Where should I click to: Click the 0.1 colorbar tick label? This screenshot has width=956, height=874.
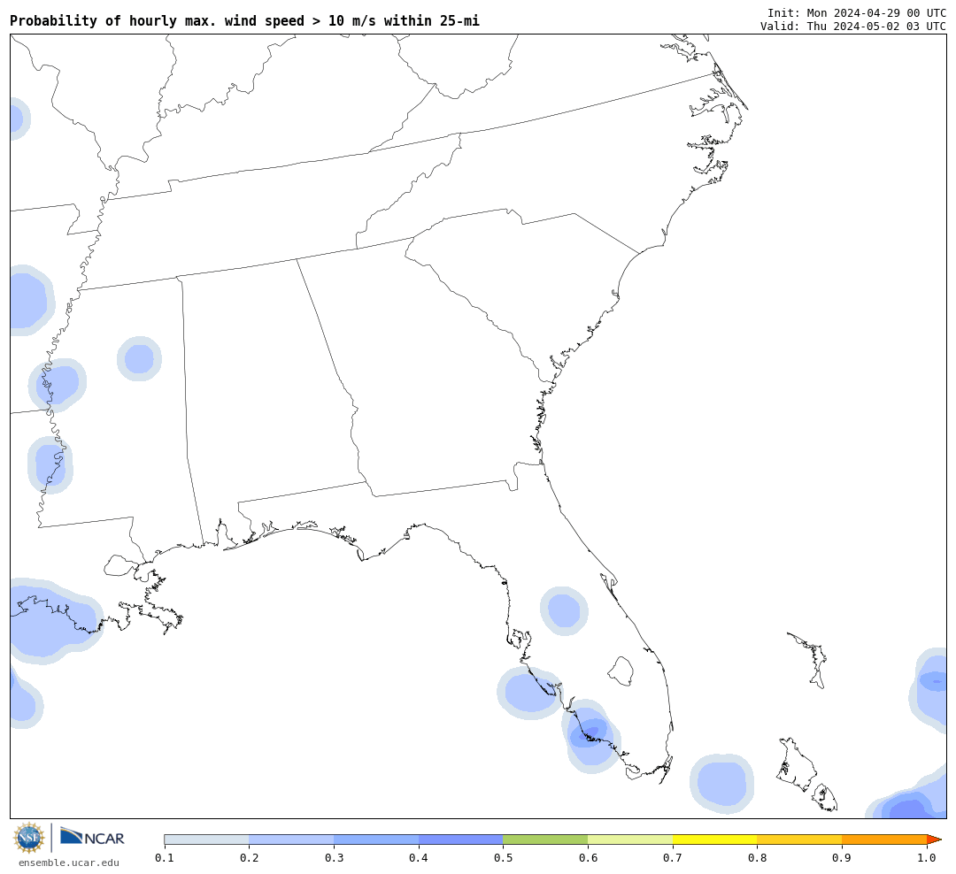pyautogui.click(x=164, y=857)
